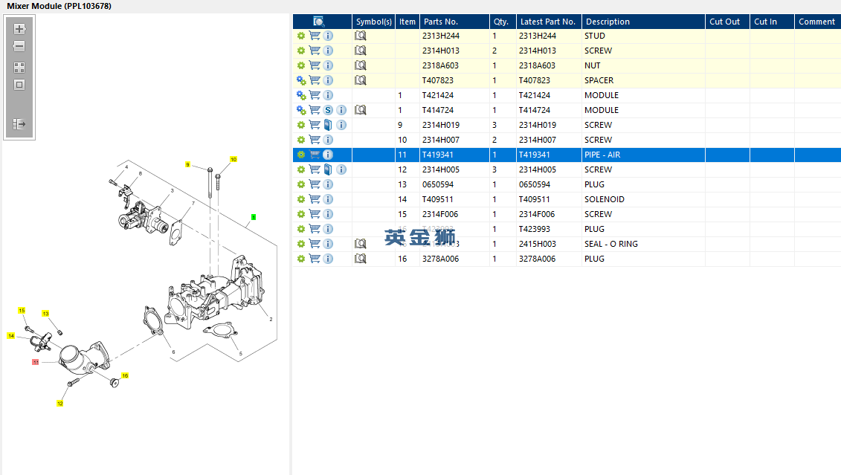Click the Cut In column header

[x=772, y=22]
